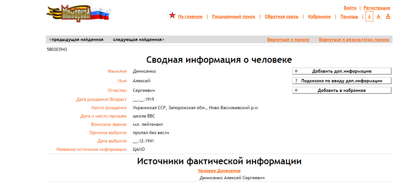Go to предыдущая найденная record

pyautogui.click(x=76, y=40)
